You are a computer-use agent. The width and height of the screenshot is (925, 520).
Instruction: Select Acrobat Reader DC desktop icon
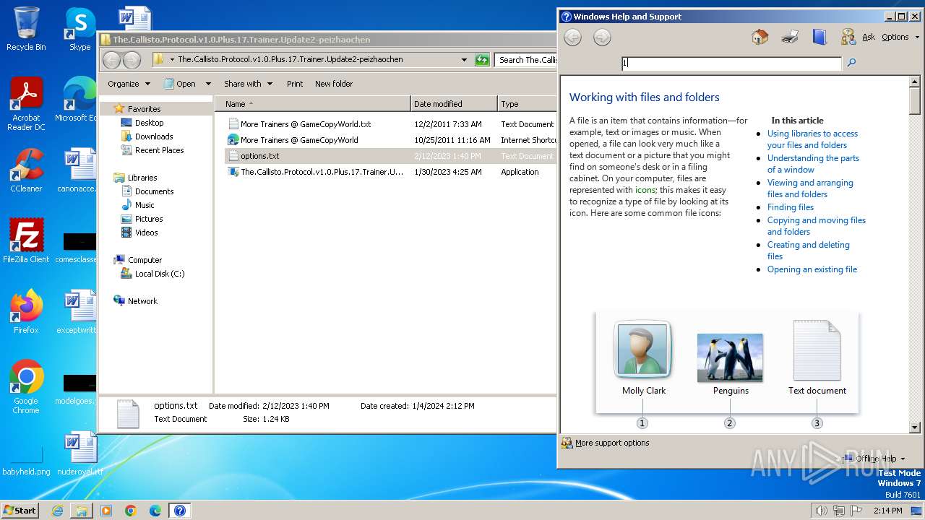click(26, 104)
